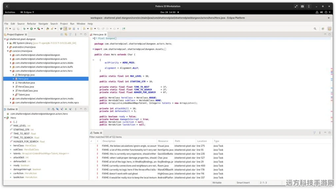The width and height of the screenshot is (336, 189).
Task: Open the Debug configurations dropdown arrow
Action: pyautogui.click(x=28, y=29)
